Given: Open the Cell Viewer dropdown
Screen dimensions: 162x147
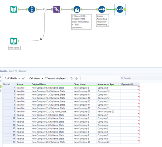Looking at the screenshot, I should pyautogui.click(x=36, y=78).
